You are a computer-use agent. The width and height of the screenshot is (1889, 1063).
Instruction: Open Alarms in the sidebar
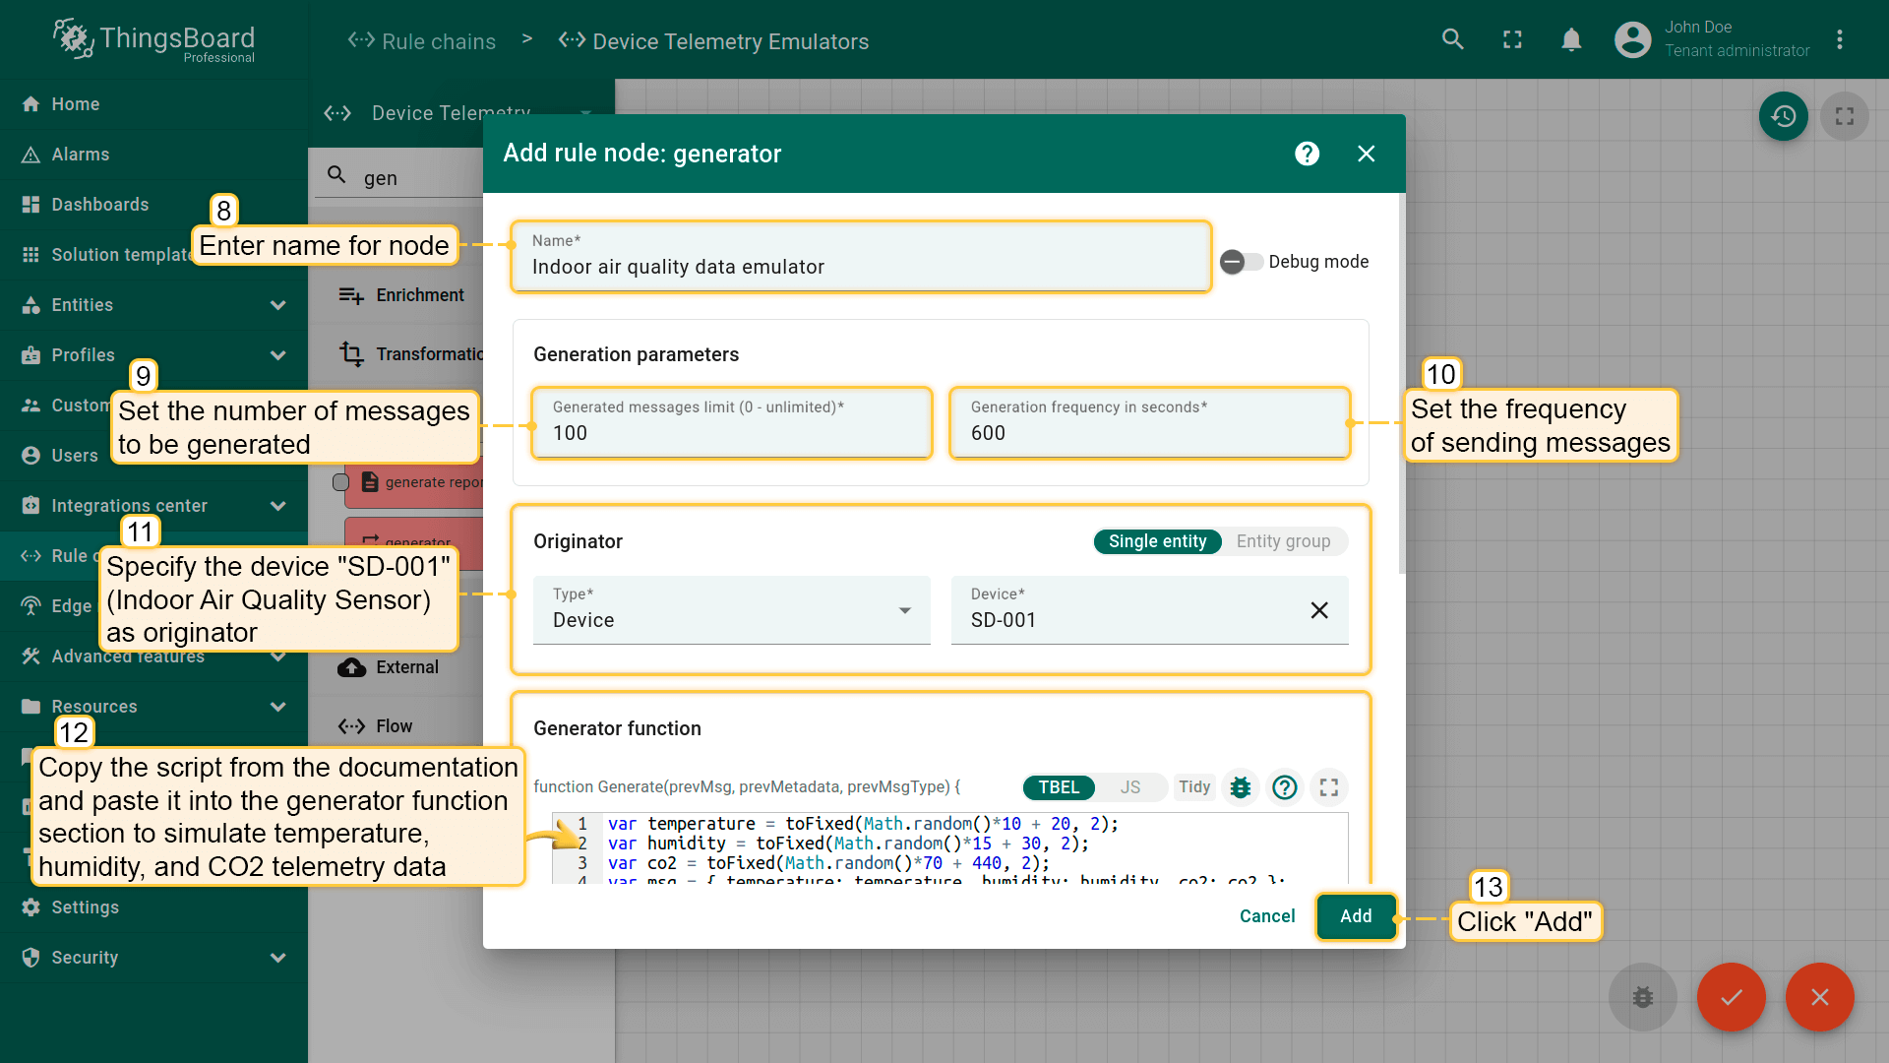coord(81,155)
